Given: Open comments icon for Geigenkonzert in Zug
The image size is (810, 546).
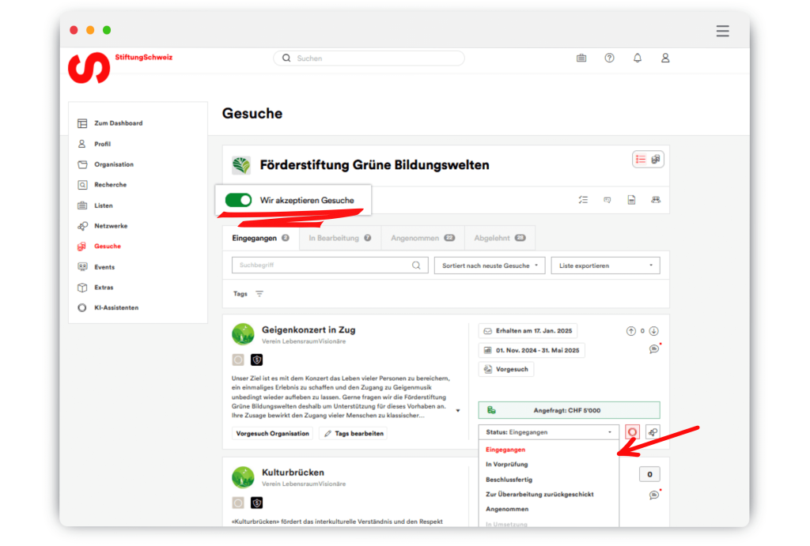Looking at the screenshot, I should pos(654,348).
